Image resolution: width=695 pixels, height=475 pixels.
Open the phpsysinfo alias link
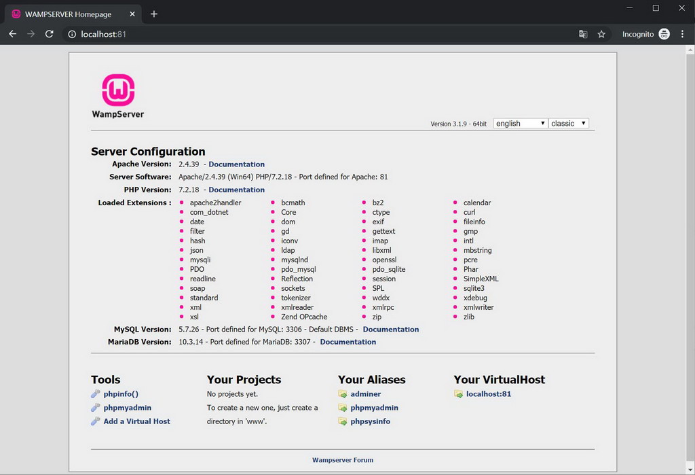coord(371,421)
